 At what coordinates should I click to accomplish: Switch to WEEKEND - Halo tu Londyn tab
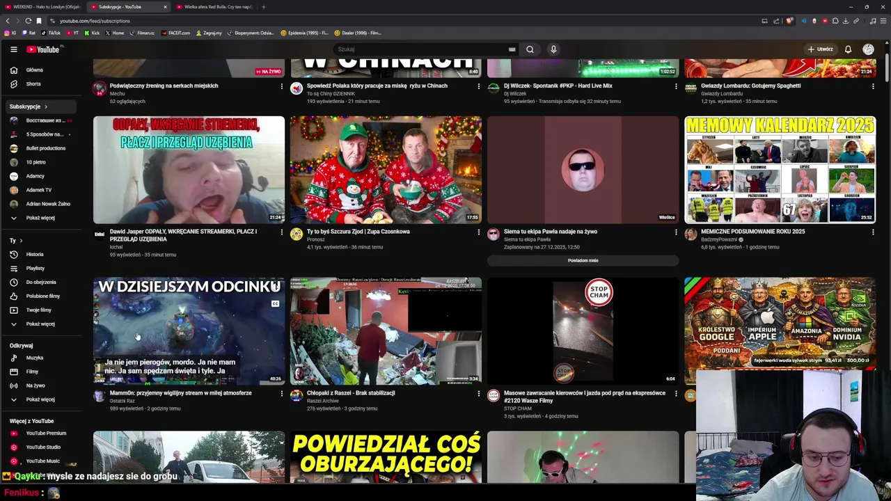pyautogui.click(x=42, y=7)
